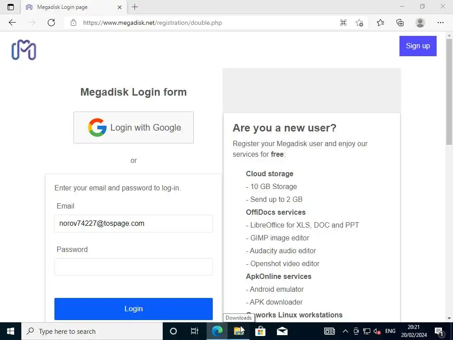Open the Favorites list icon
The height and width of the screenshot is (340, 453).
pos(380,23)
